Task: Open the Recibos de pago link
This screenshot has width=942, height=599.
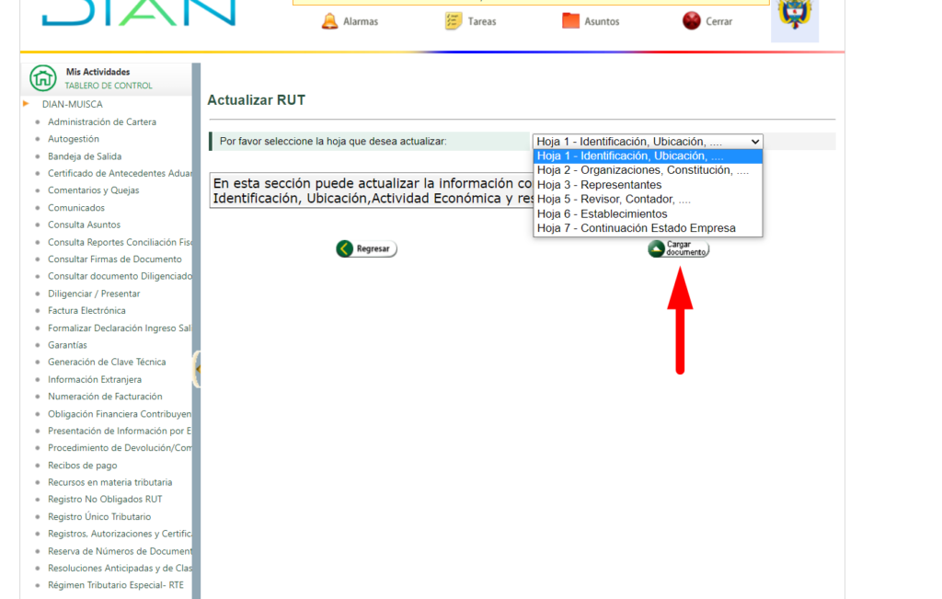Action: coord(83,466)
